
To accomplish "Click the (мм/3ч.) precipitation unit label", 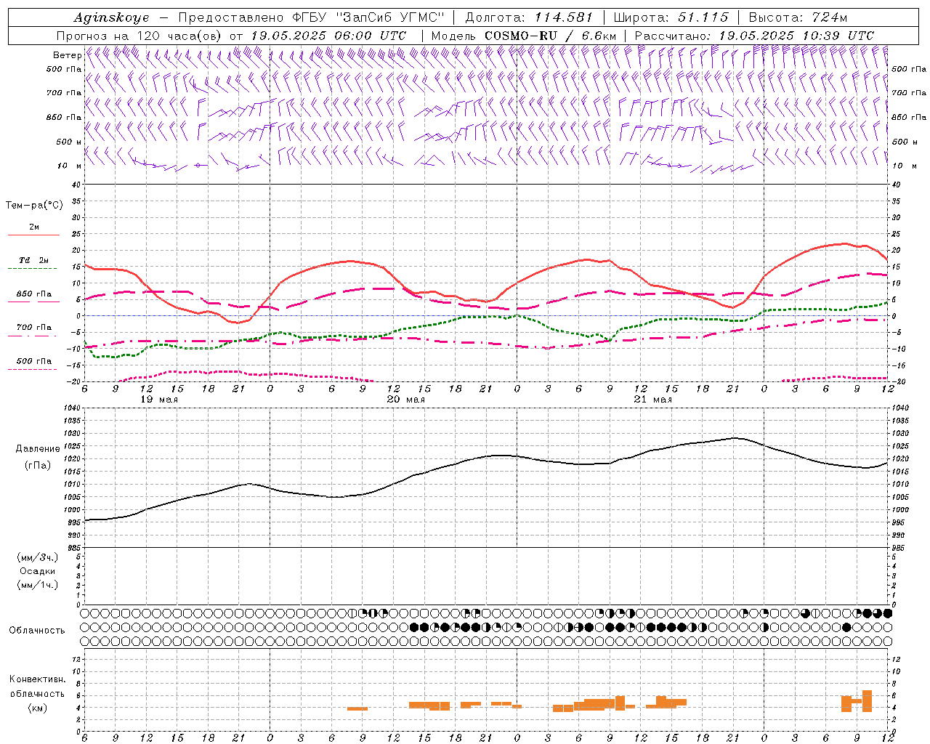I will pyautogui.click(x=38, y=557).
